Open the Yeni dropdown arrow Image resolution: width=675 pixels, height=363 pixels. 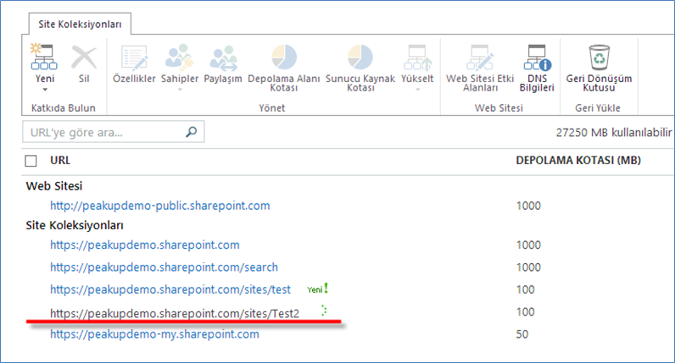click(45, 90)
